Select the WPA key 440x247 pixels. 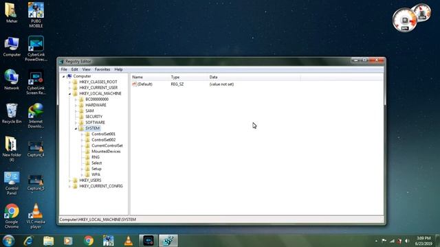96,174
